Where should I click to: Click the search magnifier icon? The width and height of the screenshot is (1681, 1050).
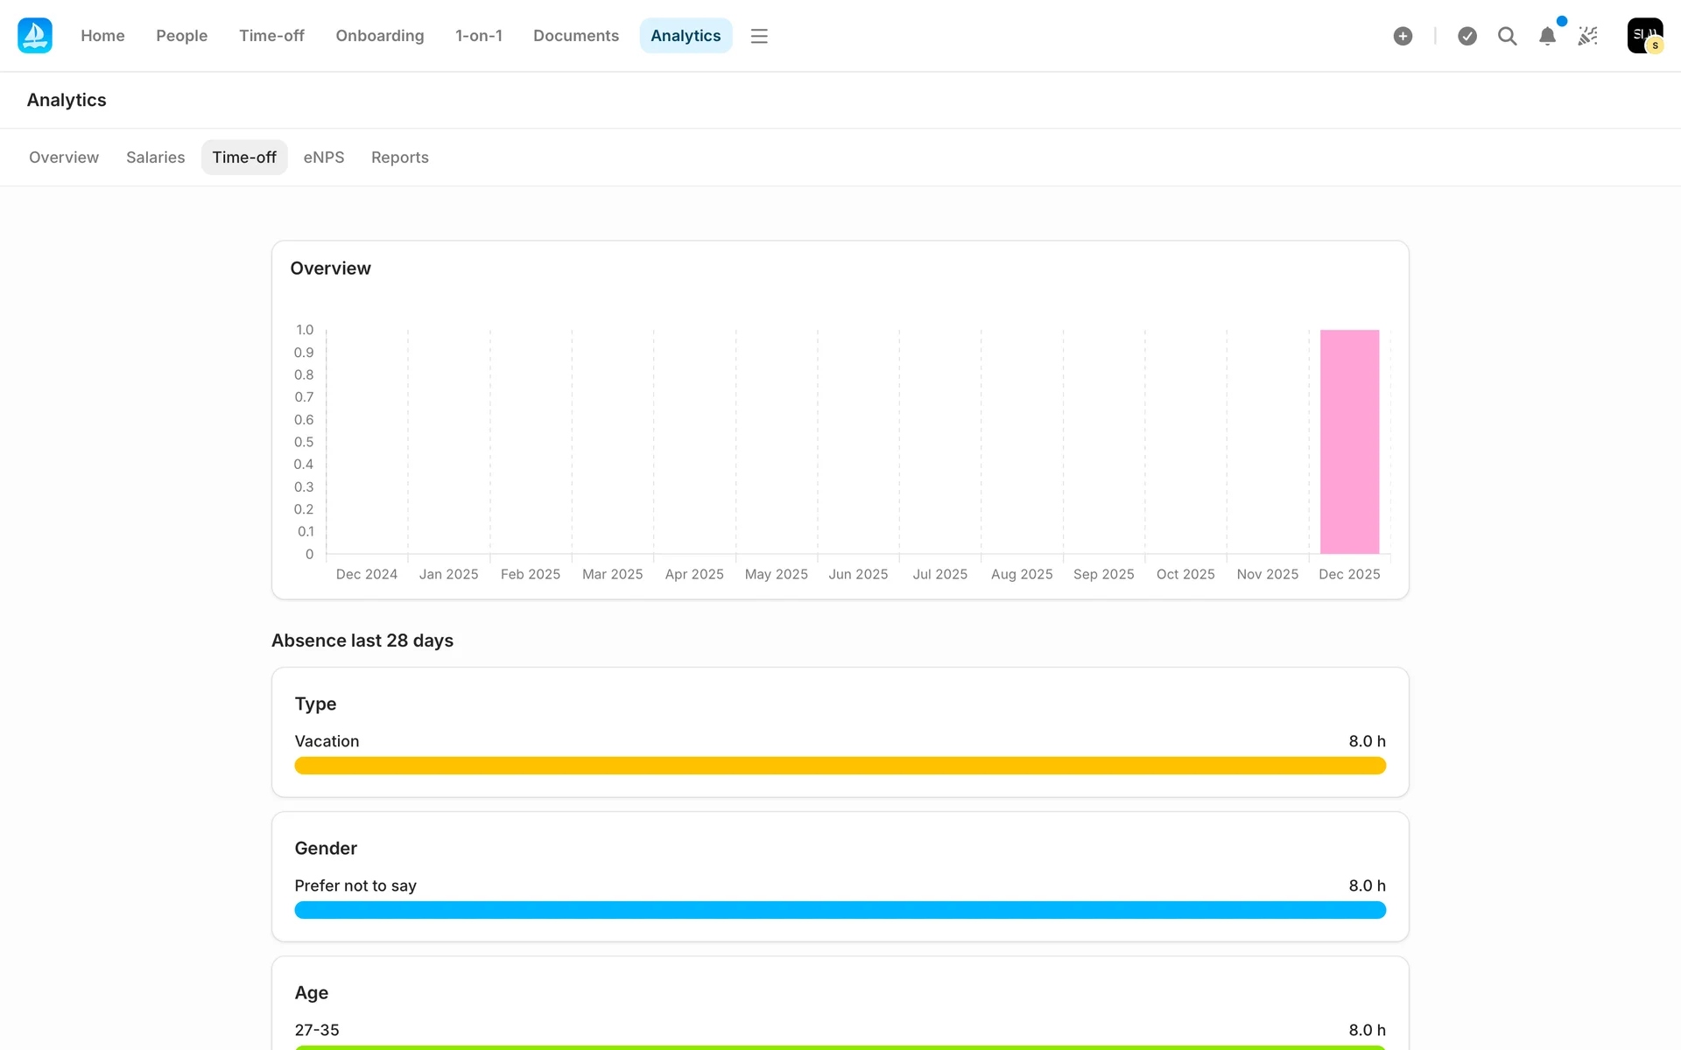[1507, 36]
